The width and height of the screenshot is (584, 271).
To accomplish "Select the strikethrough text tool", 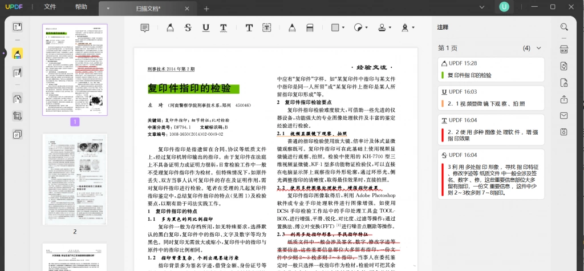I will (188, 27).
